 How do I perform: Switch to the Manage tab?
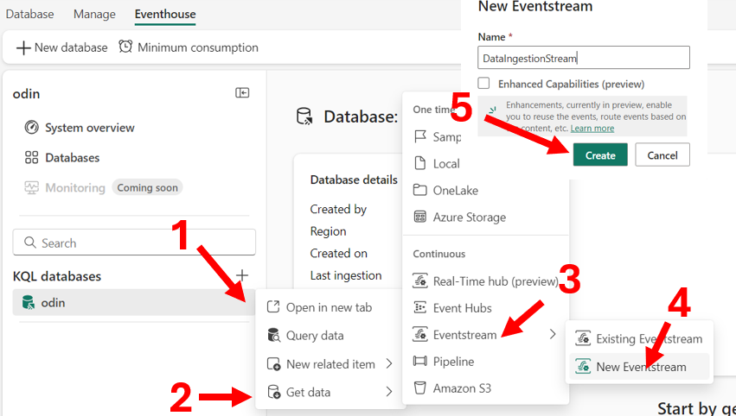point(94,15)
